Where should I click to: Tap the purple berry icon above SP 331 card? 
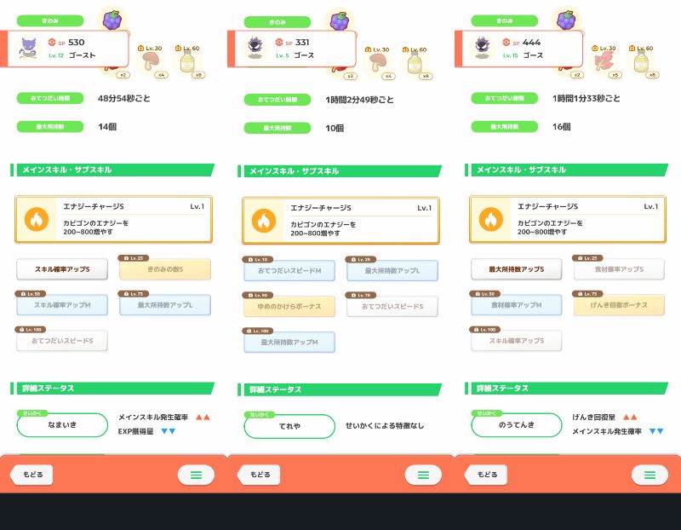coord(340,21)
